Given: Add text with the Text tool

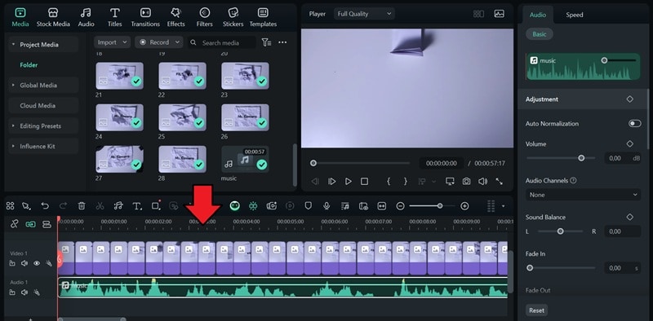Looking at the screenshot, I should coord(136,206).
